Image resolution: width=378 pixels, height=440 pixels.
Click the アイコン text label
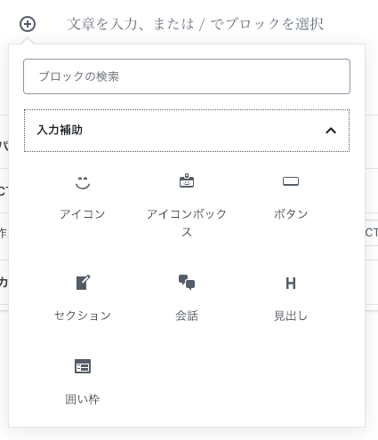83,214
